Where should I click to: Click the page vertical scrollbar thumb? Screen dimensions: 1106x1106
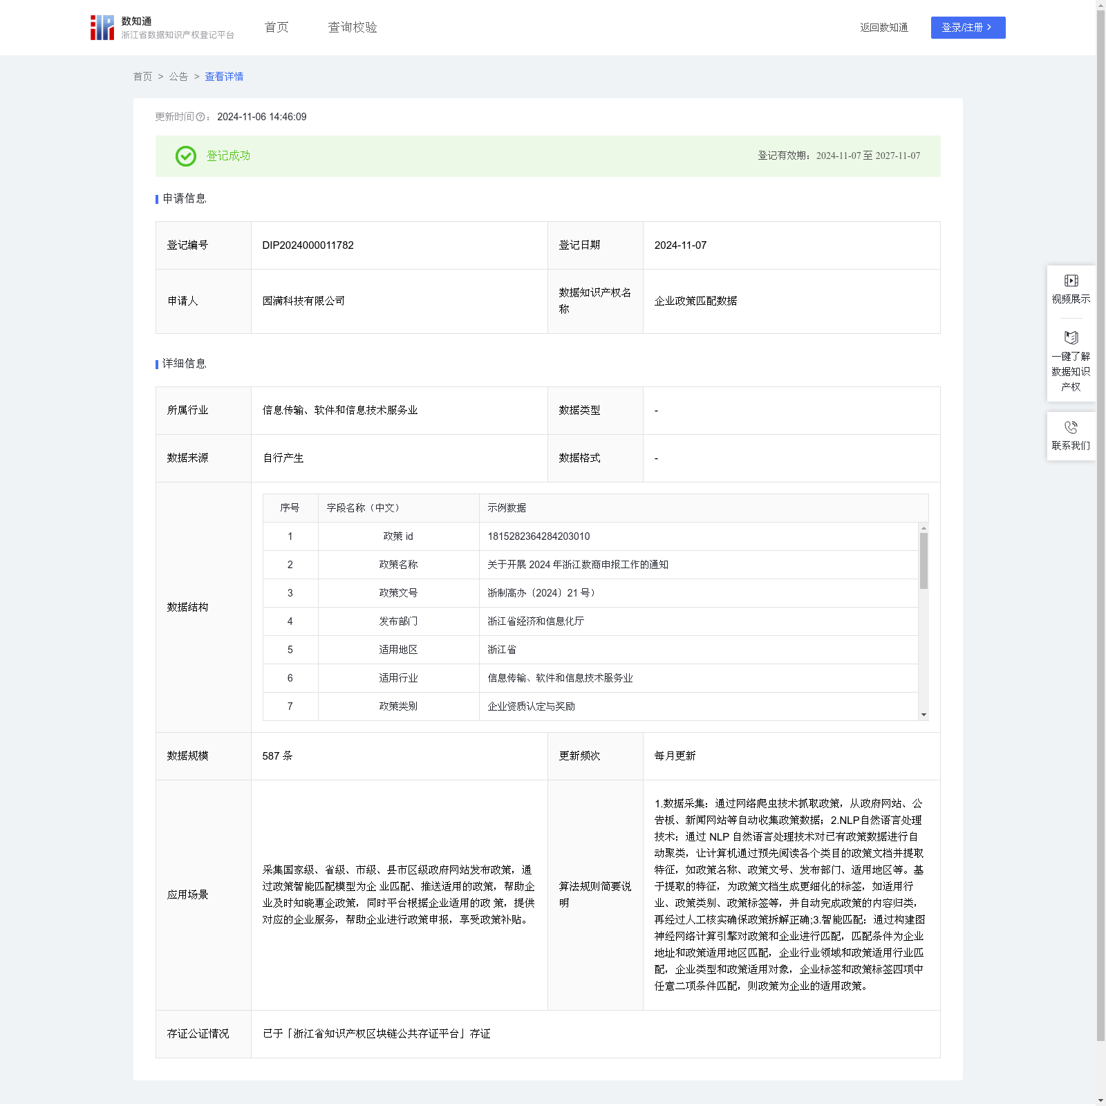pos(1100,525)
